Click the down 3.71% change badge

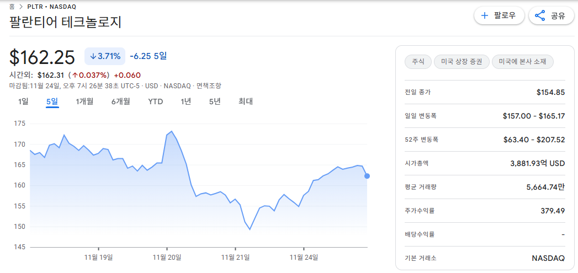pos(105,56)
